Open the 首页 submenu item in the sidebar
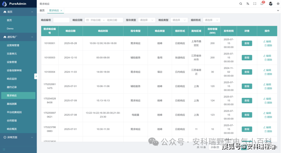This screenshot has height=153, width=281. click(18, 20)
